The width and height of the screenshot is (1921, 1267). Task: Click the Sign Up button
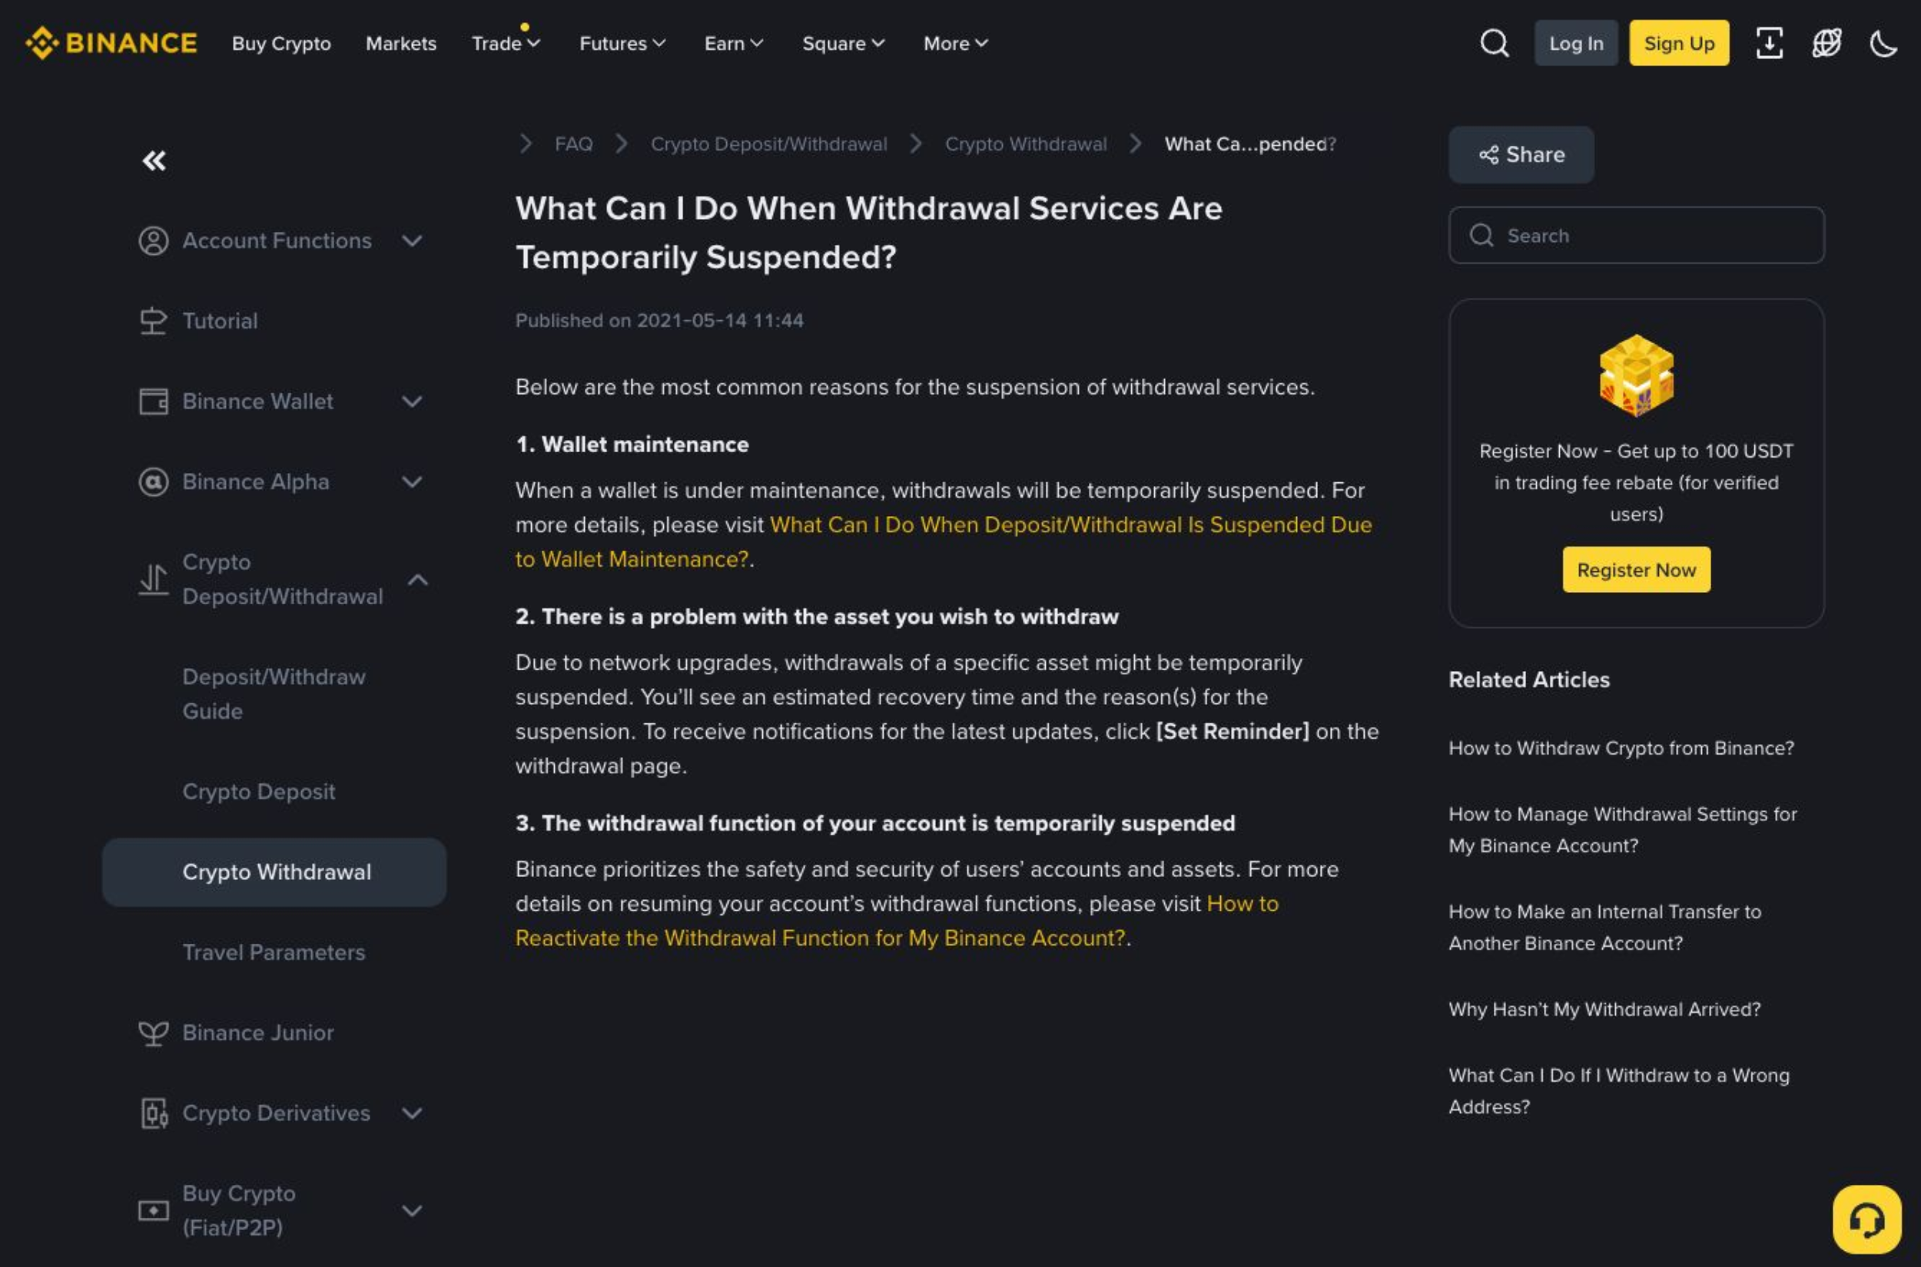tap(1678, 43)
